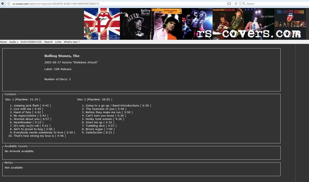This screenshot has width=309, height=182.
Task: Select track Jumping jack flash ( 4:42 )
Action: point(32,106)
